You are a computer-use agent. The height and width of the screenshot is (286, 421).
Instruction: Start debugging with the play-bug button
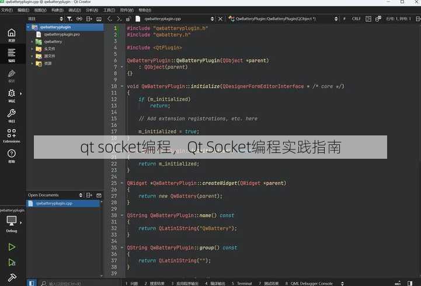[x=12, y=262]
